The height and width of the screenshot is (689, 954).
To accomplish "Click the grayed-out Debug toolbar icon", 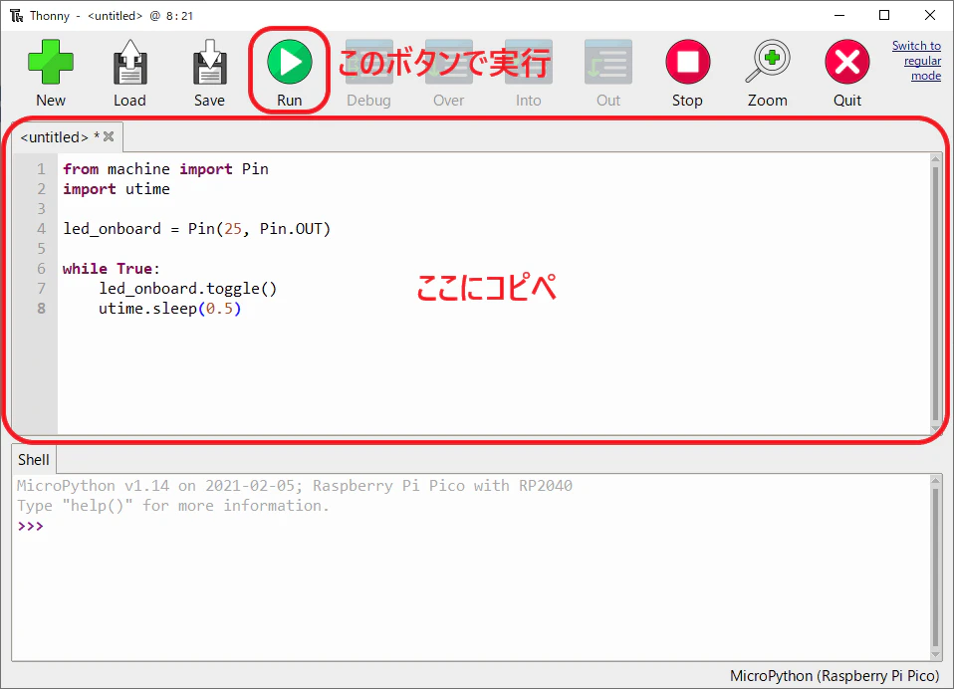I will point(368,62).
